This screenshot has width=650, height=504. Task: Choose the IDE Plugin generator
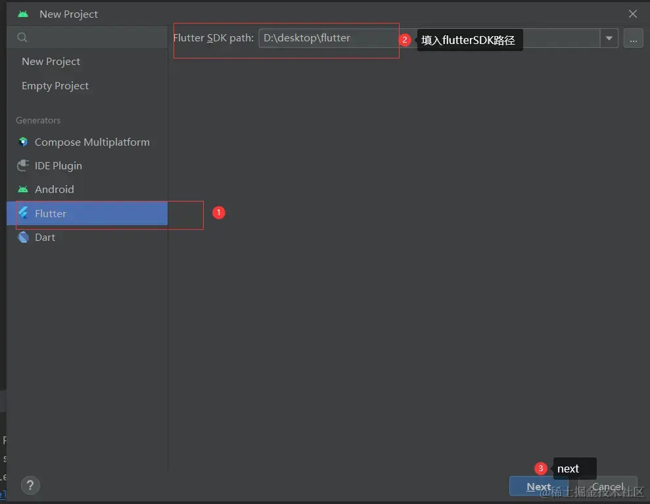[87, 165]
